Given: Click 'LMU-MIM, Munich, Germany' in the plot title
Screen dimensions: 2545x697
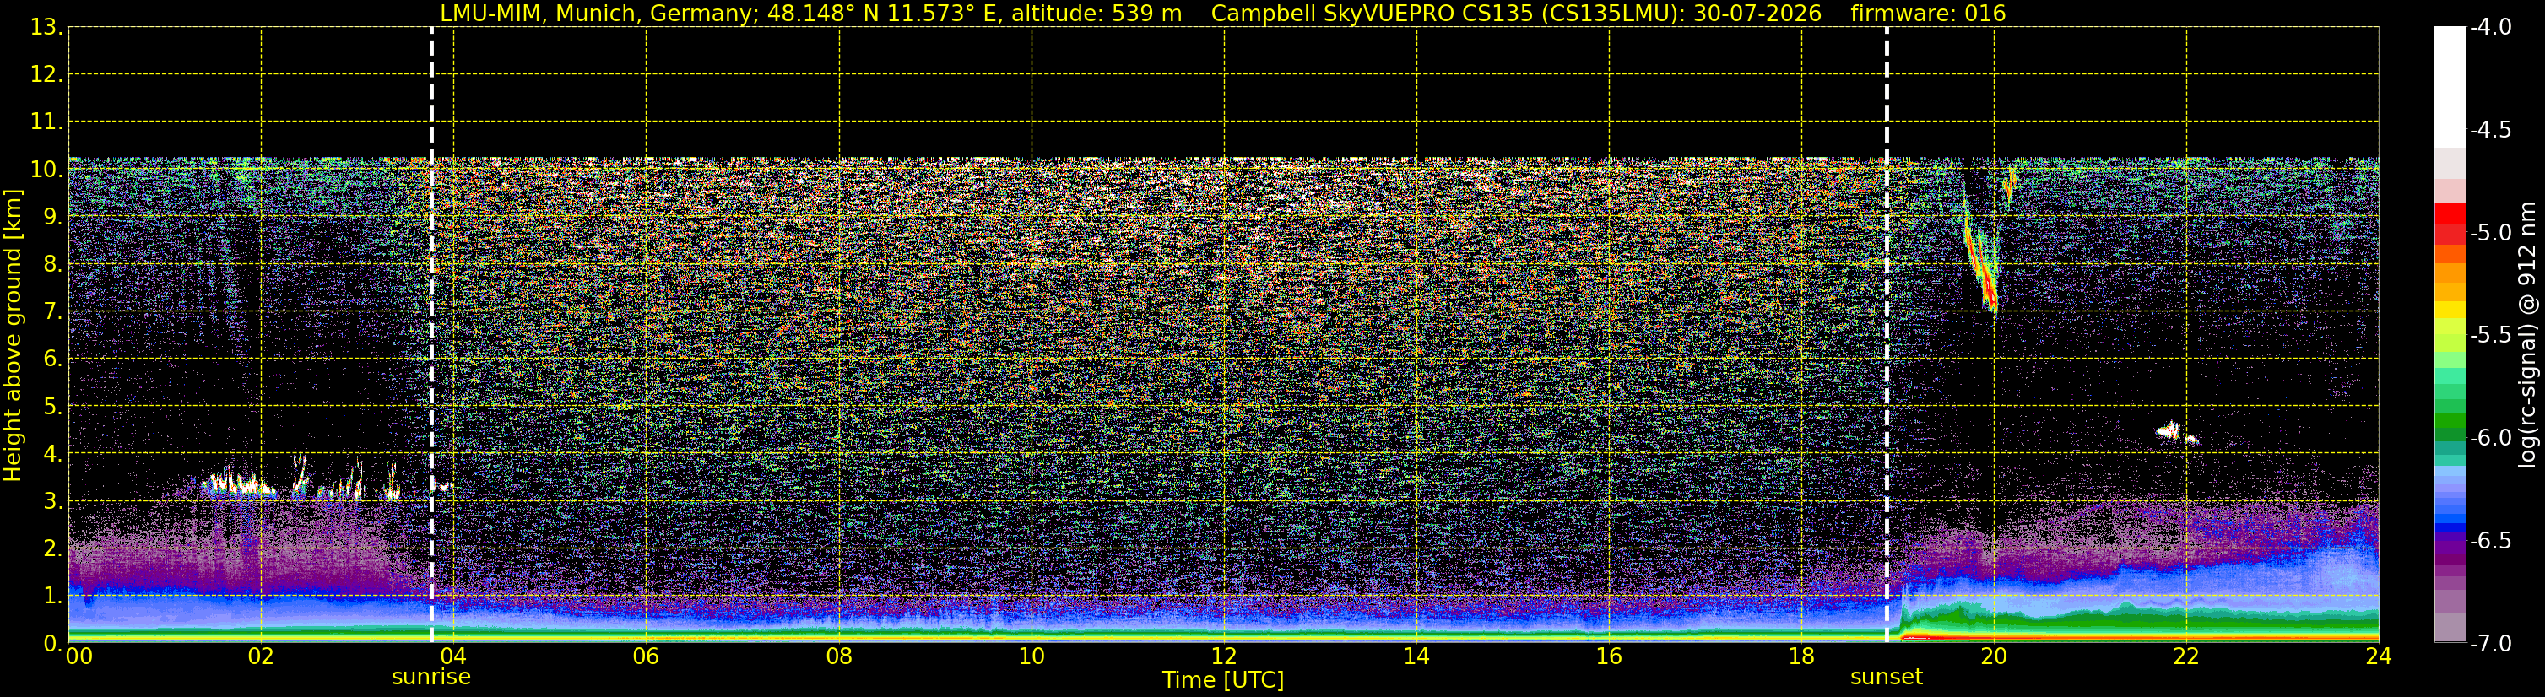Looking at the screenshot, I should 598,13.
